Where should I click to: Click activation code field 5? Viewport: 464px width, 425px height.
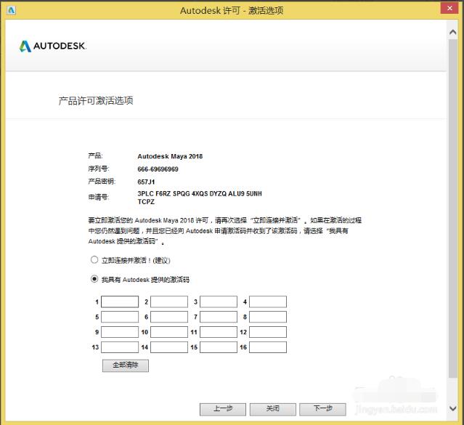120,317
